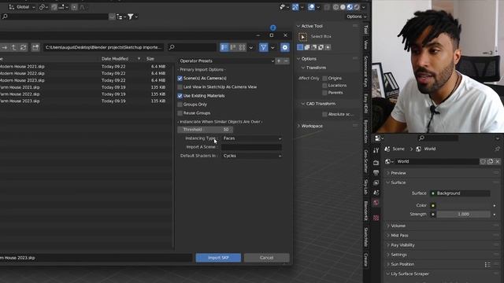Open Default Shaders In dropdown showing Cycles

point(252,156)
